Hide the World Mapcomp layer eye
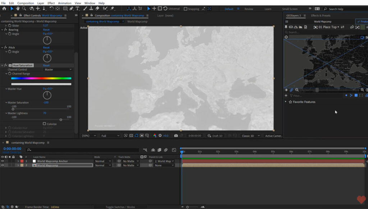Viewport: 368px width, 209px height. click(3, 165)
